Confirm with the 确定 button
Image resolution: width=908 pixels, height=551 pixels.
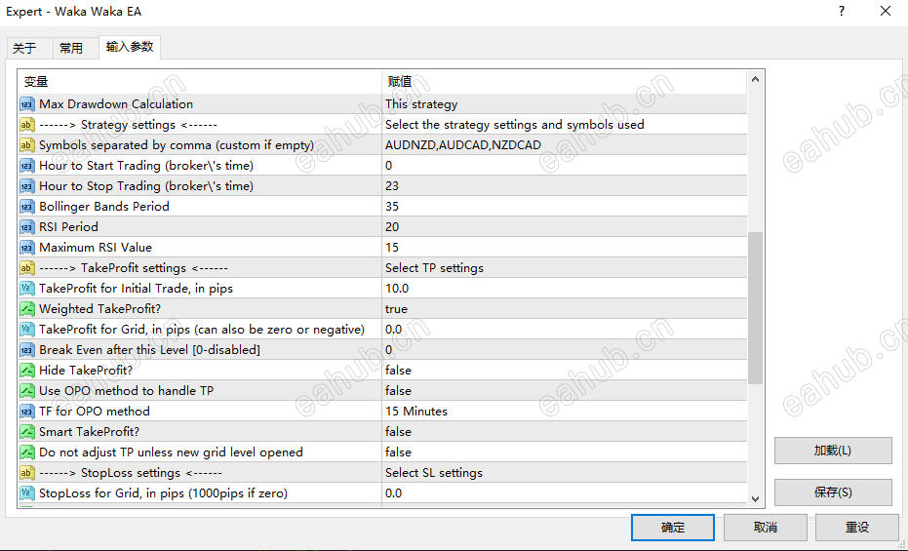point(673,528)
